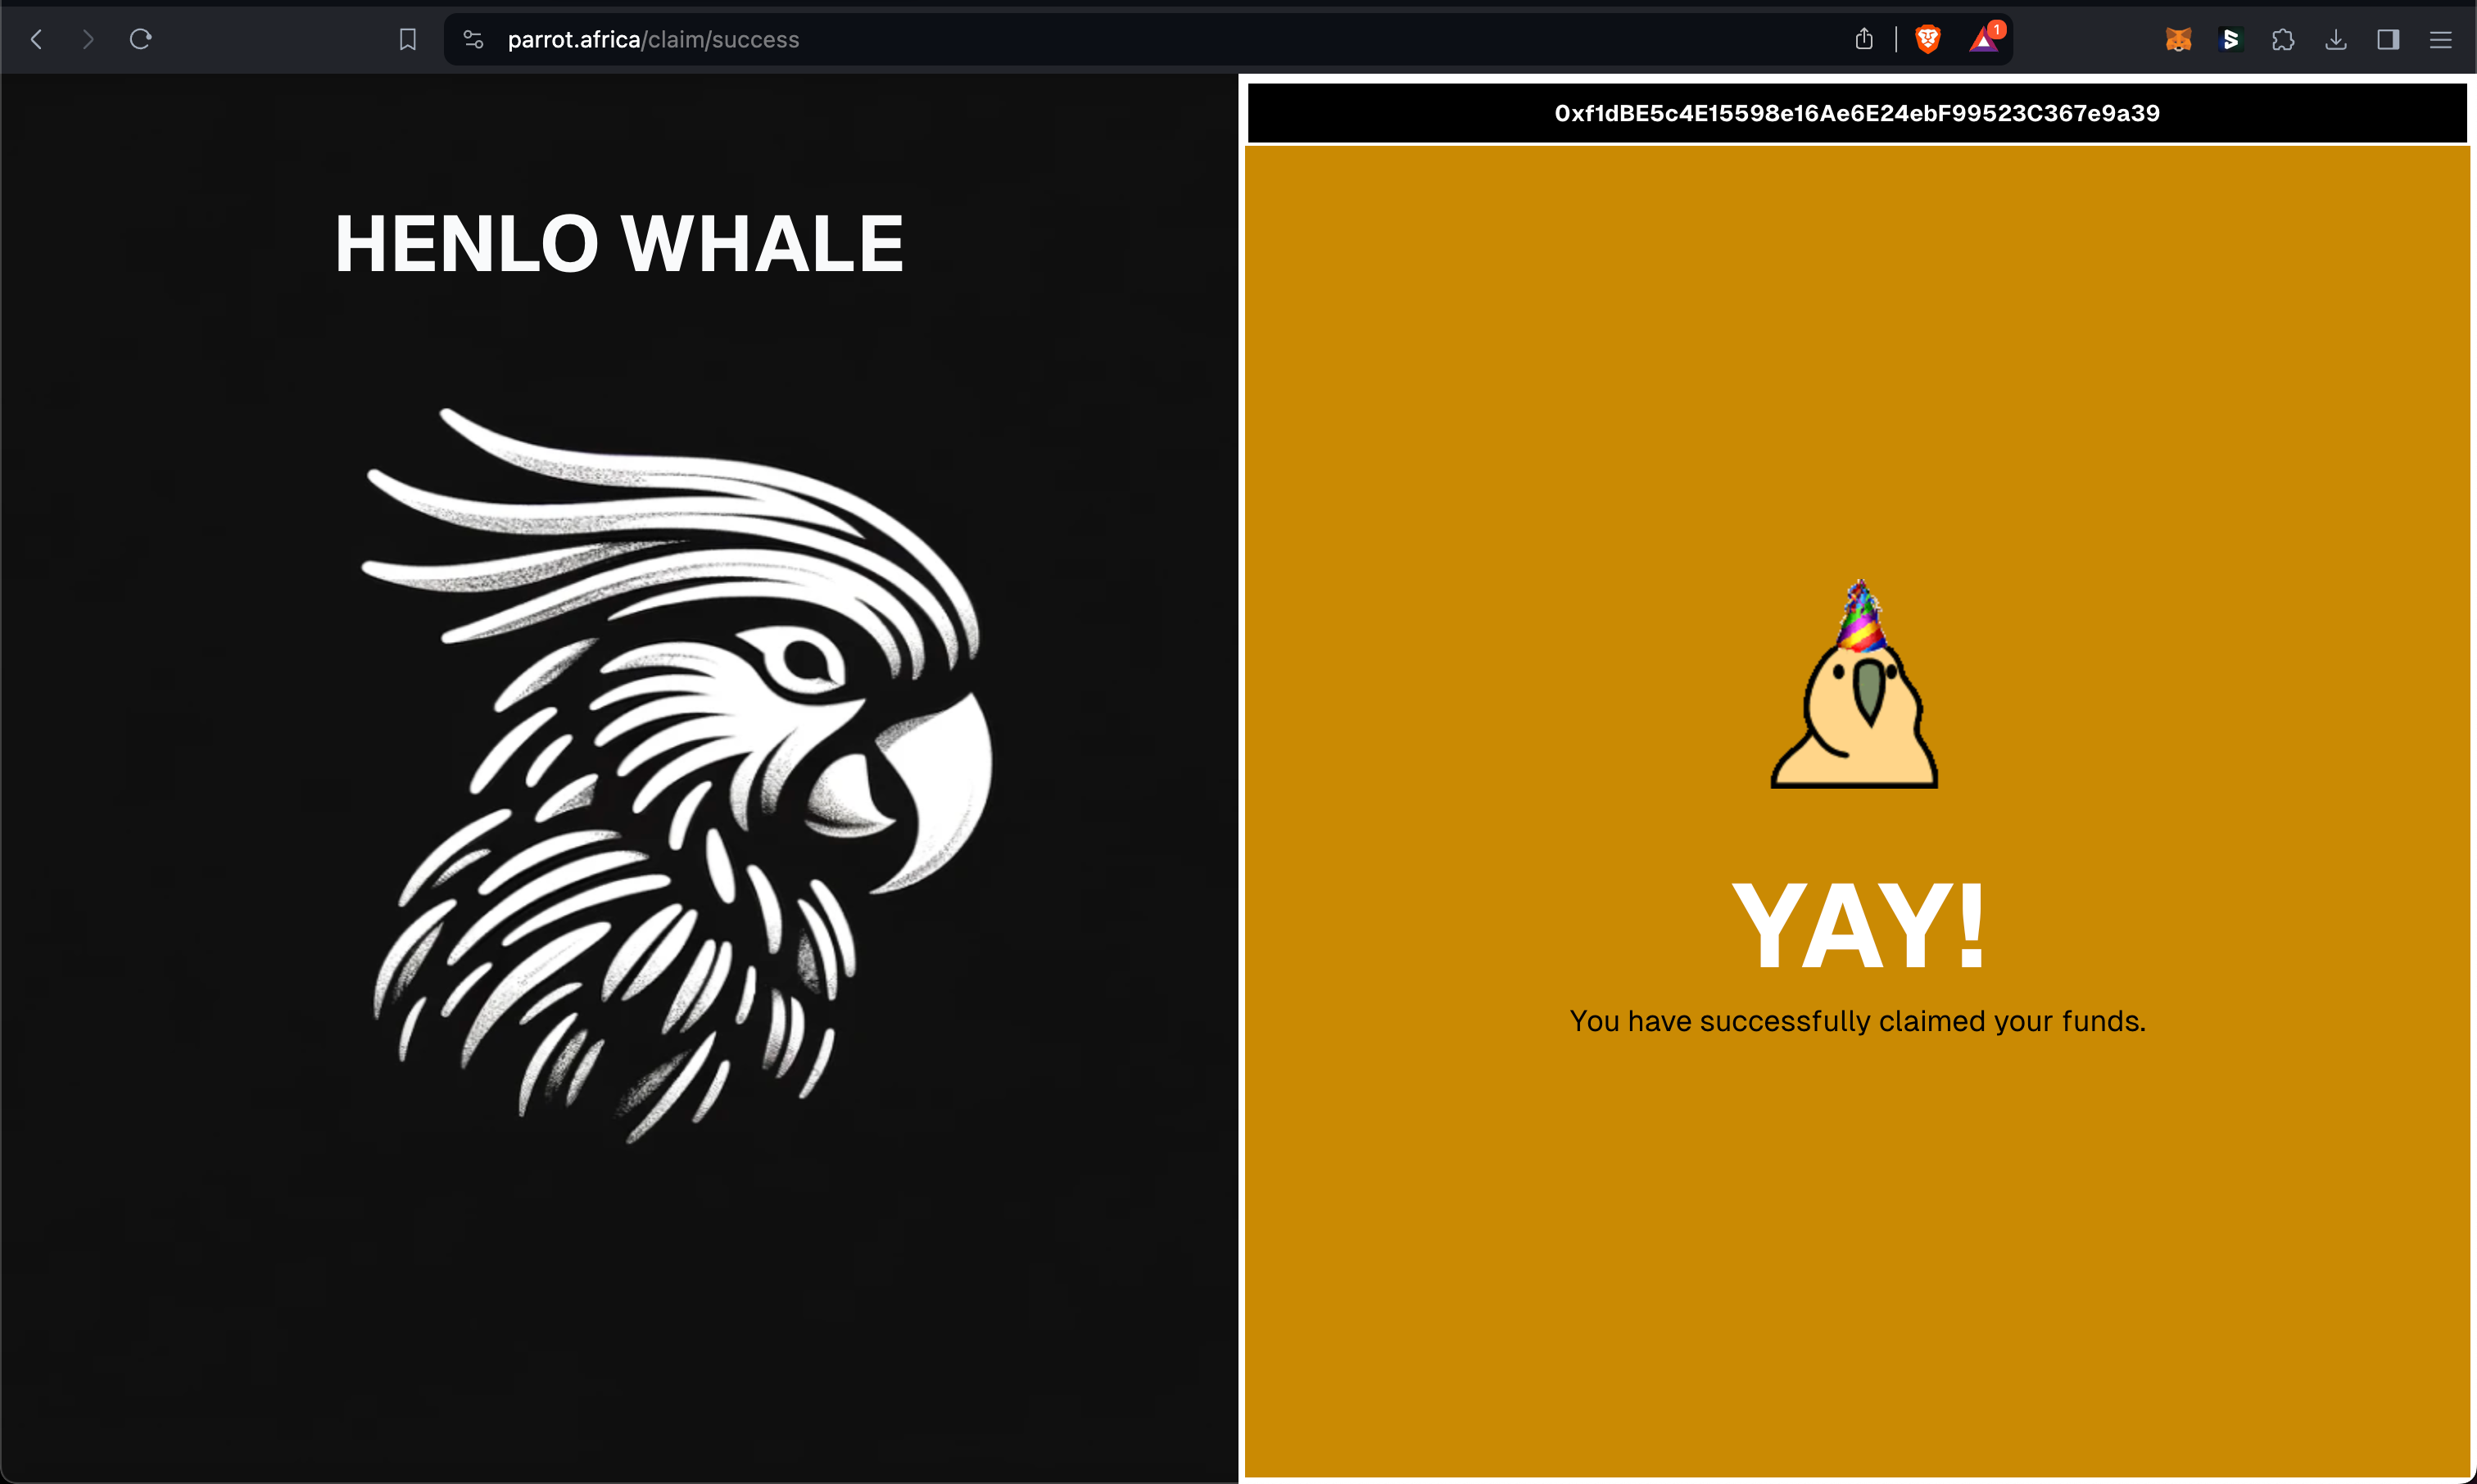
Task: Bookmark this page with bookmark icon
Action: (x=407, y=39)
